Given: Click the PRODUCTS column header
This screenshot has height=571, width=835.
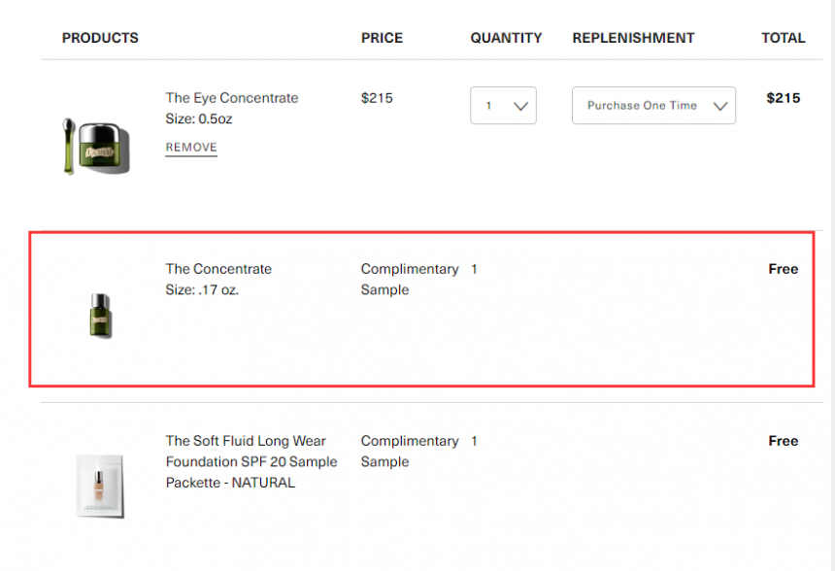Looking at the screenshot, I should [100, 38].
